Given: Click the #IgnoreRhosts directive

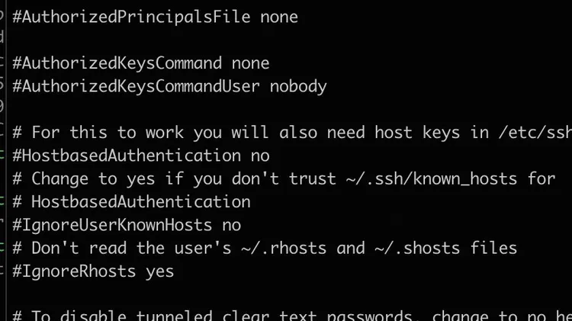Looking at the screenshot, I should point(74,271).
